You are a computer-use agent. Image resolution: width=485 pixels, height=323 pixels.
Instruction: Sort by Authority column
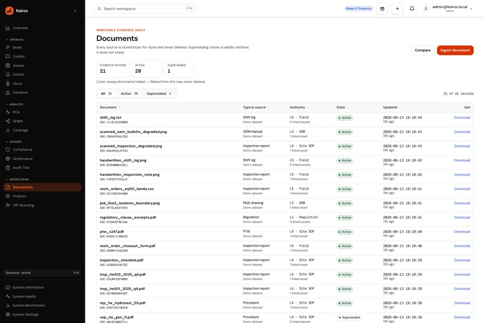(x=299, y=107)
